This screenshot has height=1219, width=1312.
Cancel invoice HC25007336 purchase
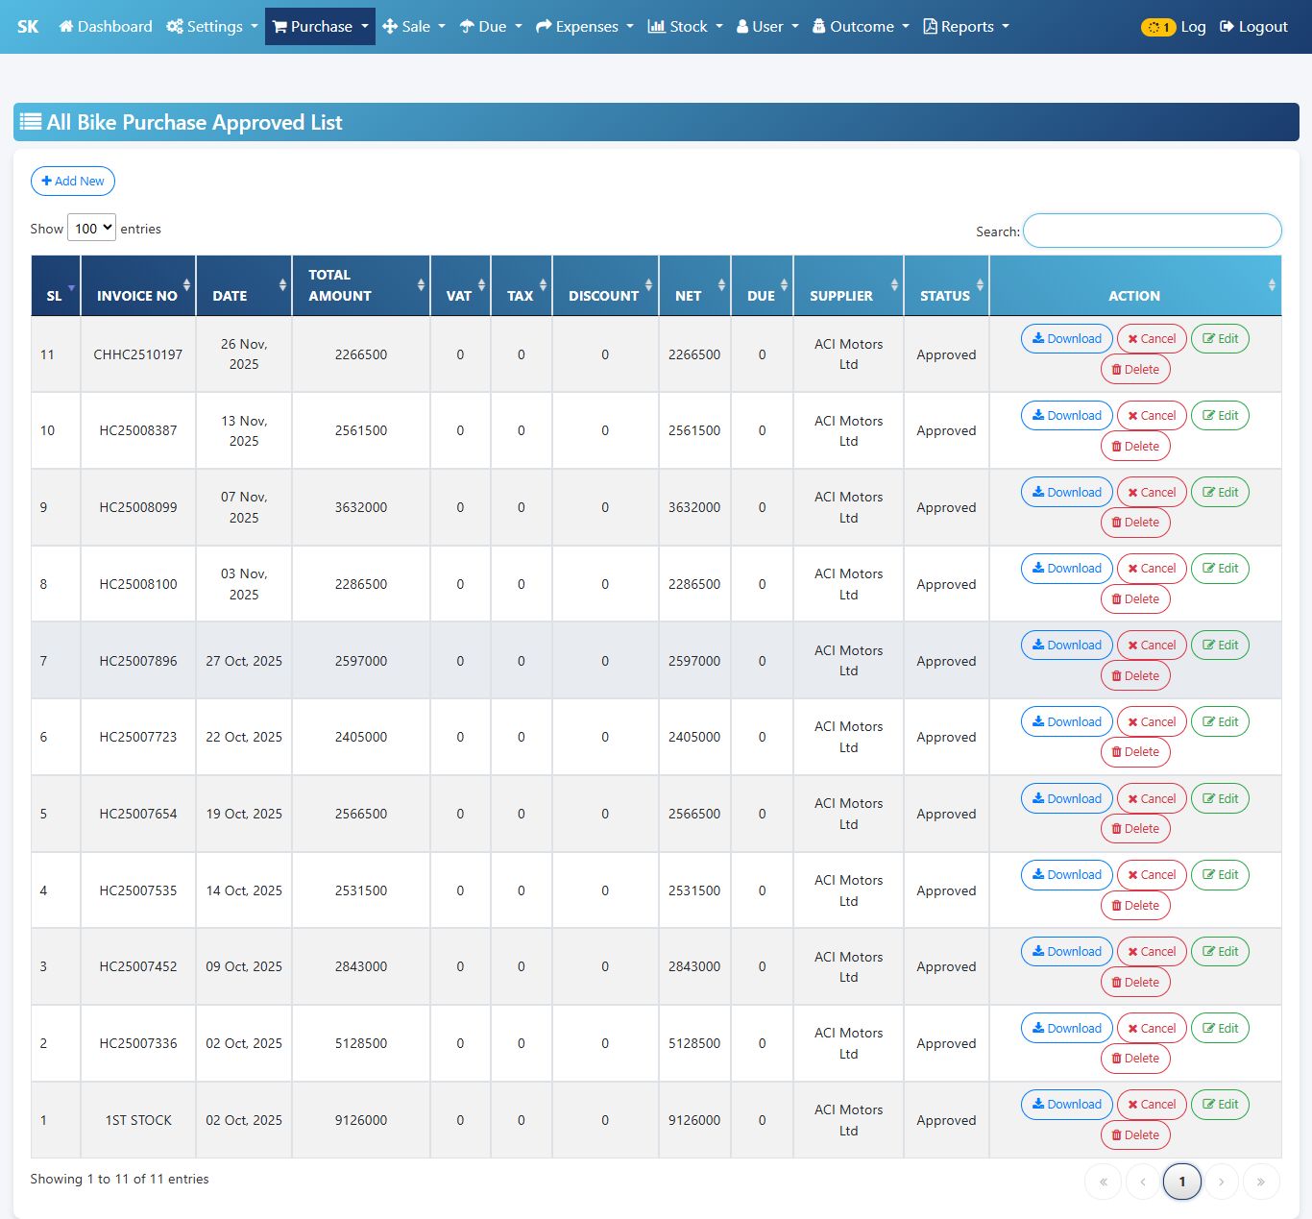[1151, 1029]
